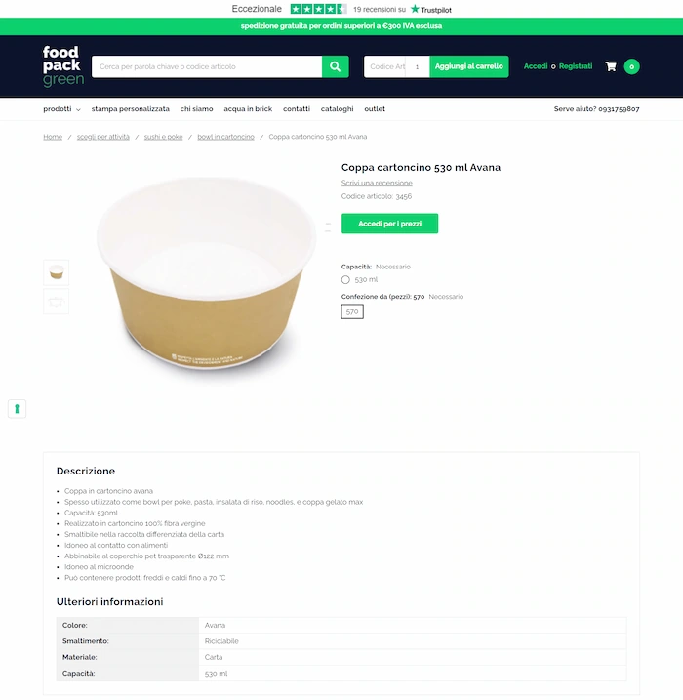This screenshot has height=700, width=683.
Task: Click the Trustpilot logo
Action: (431, 10)
